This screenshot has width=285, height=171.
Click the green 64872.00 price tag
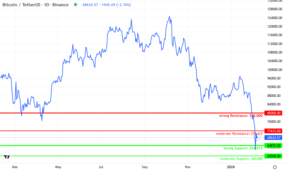[x=273, y=145]
